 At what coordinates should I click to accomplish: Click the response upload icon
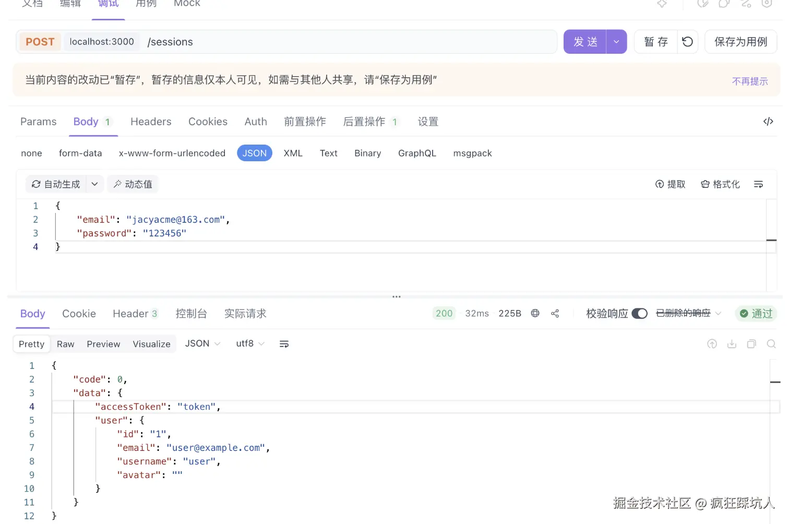pyautogui.click(x=712, y=344)
